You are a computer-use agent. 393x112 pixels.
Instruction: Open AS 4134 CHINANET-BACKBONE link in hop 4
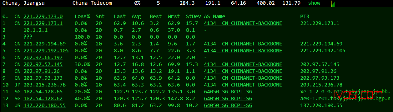243,44
